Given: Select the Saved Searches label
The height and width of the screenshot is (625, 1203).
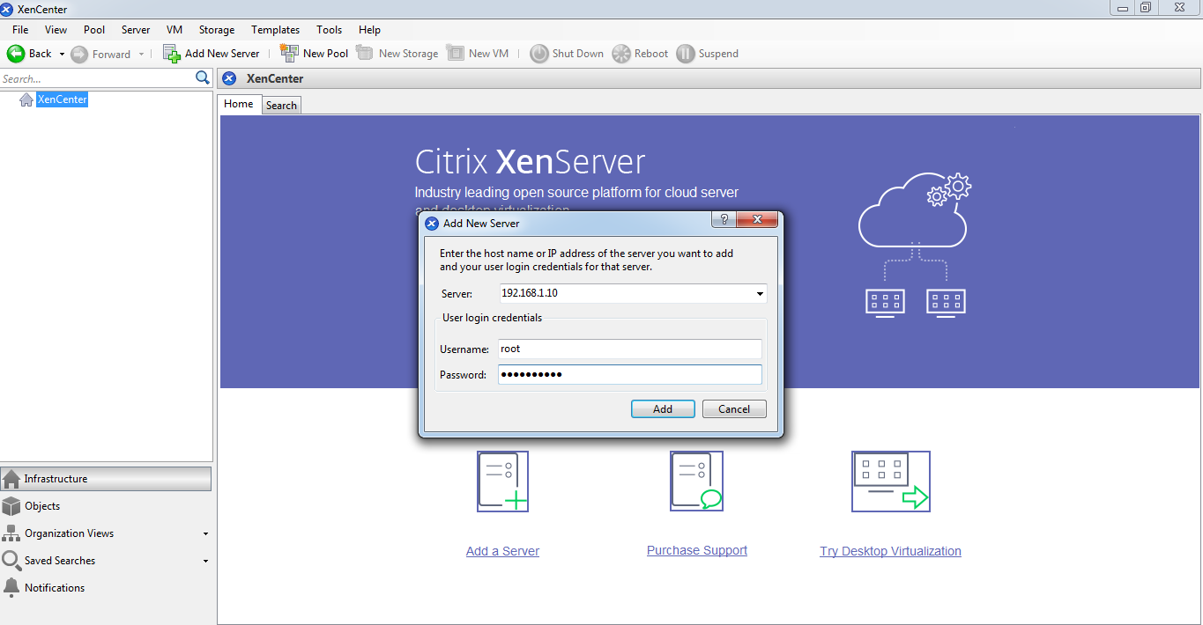Looking at the screenshot, I should pyautogui.click(x=60, y=561).
